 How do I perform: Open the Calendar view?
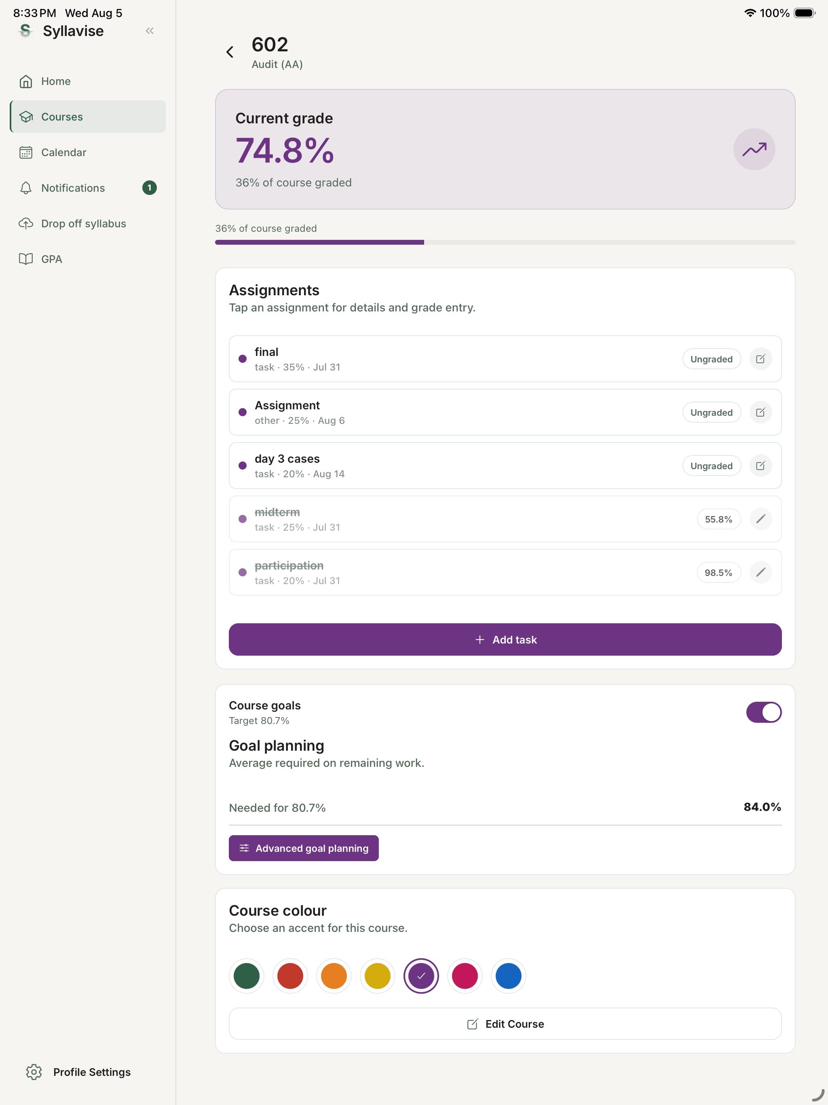(88, 152)
